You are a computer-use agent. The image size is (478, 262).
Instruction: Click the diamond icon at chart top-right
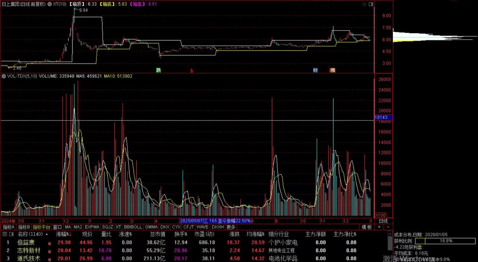pyautogui.click(x=364, y=4)
